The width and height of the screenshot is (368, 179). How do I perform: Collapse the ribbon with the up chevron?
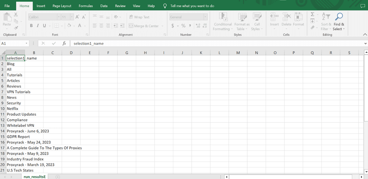[365, 35]
